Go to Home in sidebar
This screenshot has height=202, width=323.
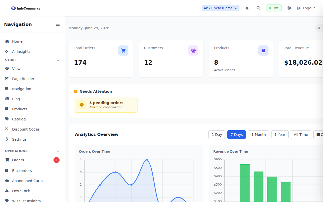click(x=32, y=41)
